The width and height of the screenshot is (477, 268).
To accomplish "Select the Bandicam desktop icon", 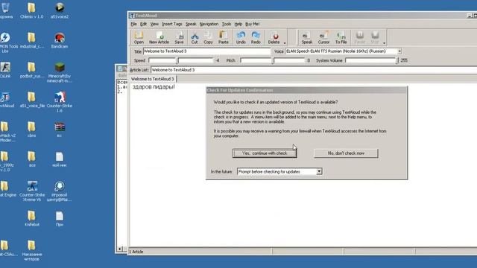I will click(60, 40).
